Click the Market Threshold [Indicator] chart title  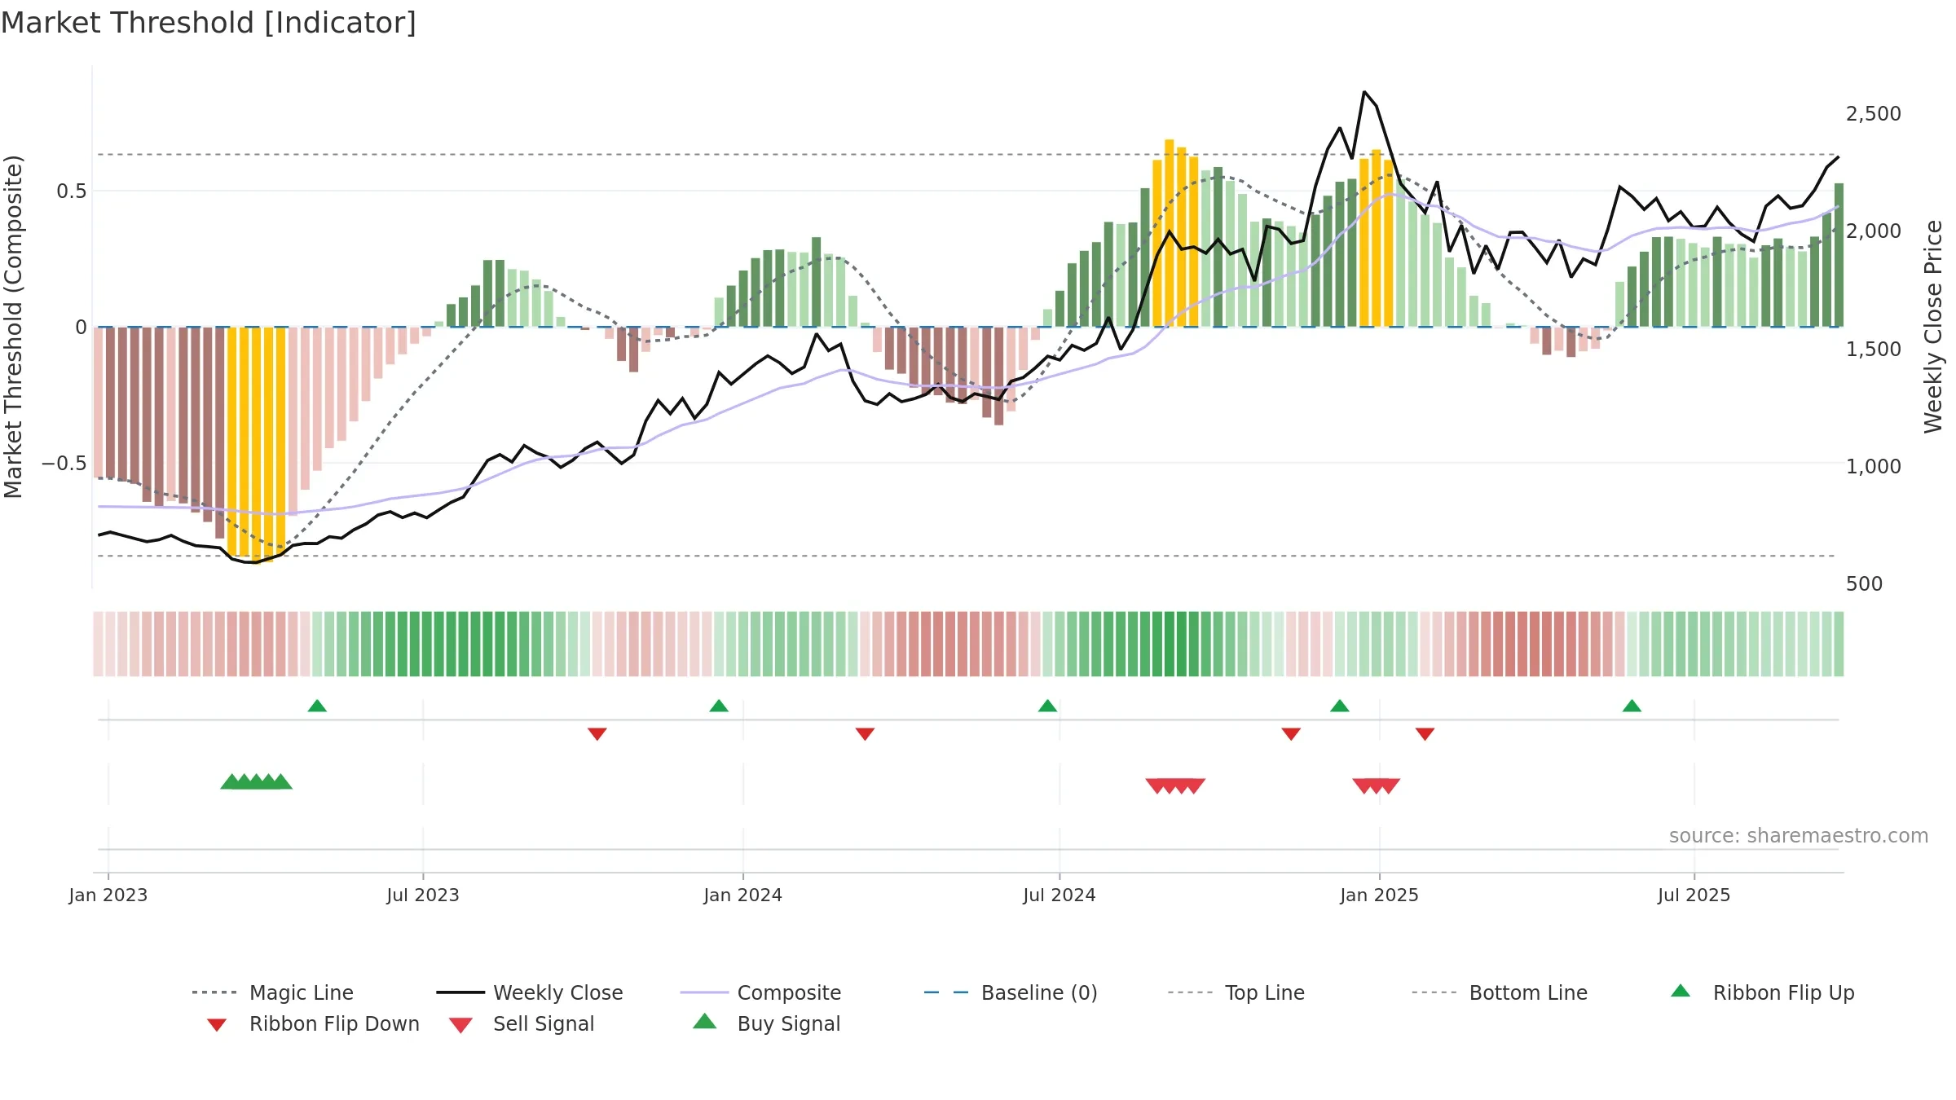pos(209,23)
